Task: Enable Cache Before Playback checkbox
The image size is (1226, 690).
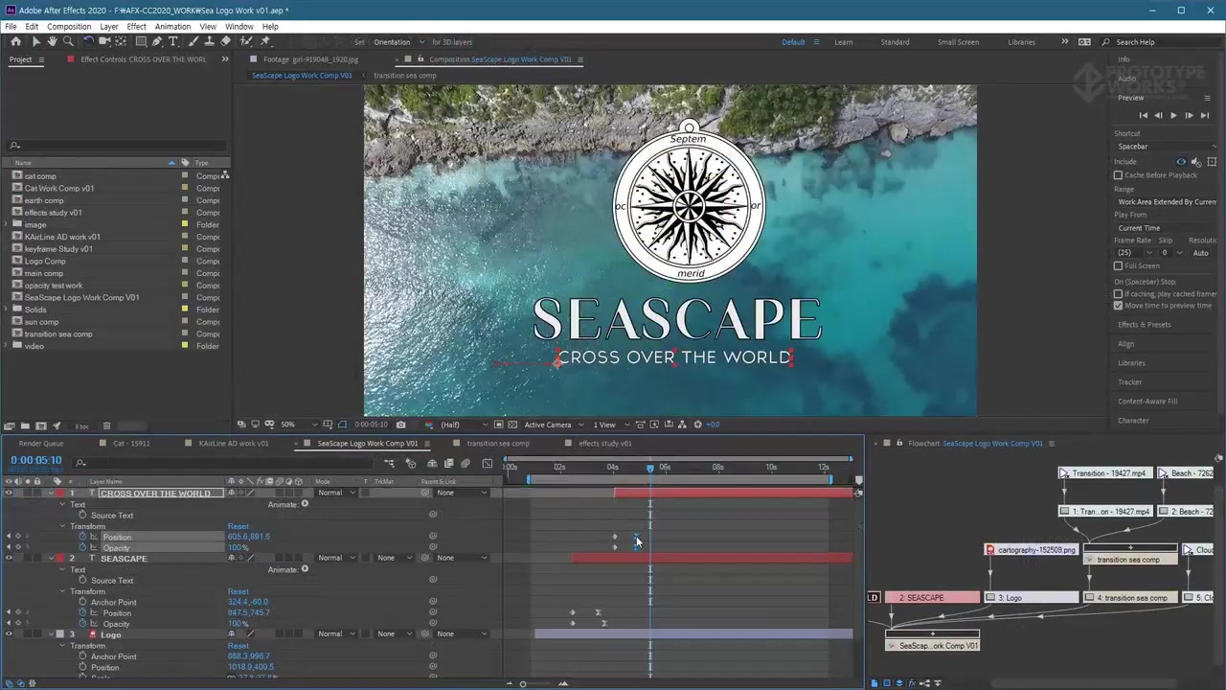Action: click(1118, 174)
